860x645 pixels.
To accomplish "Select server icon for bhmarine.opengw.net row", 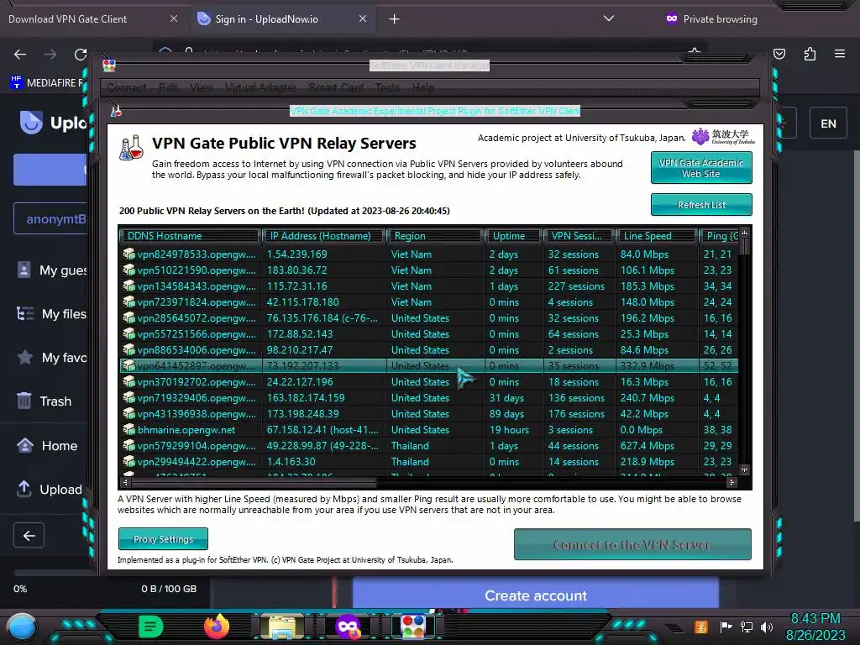I will tap(128, 429).
